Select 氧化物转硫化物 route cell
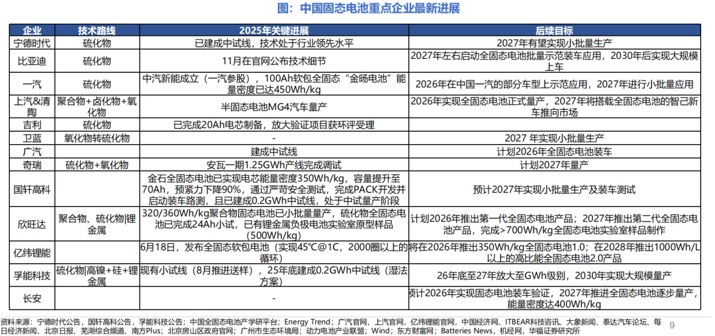 click(97, 138)
